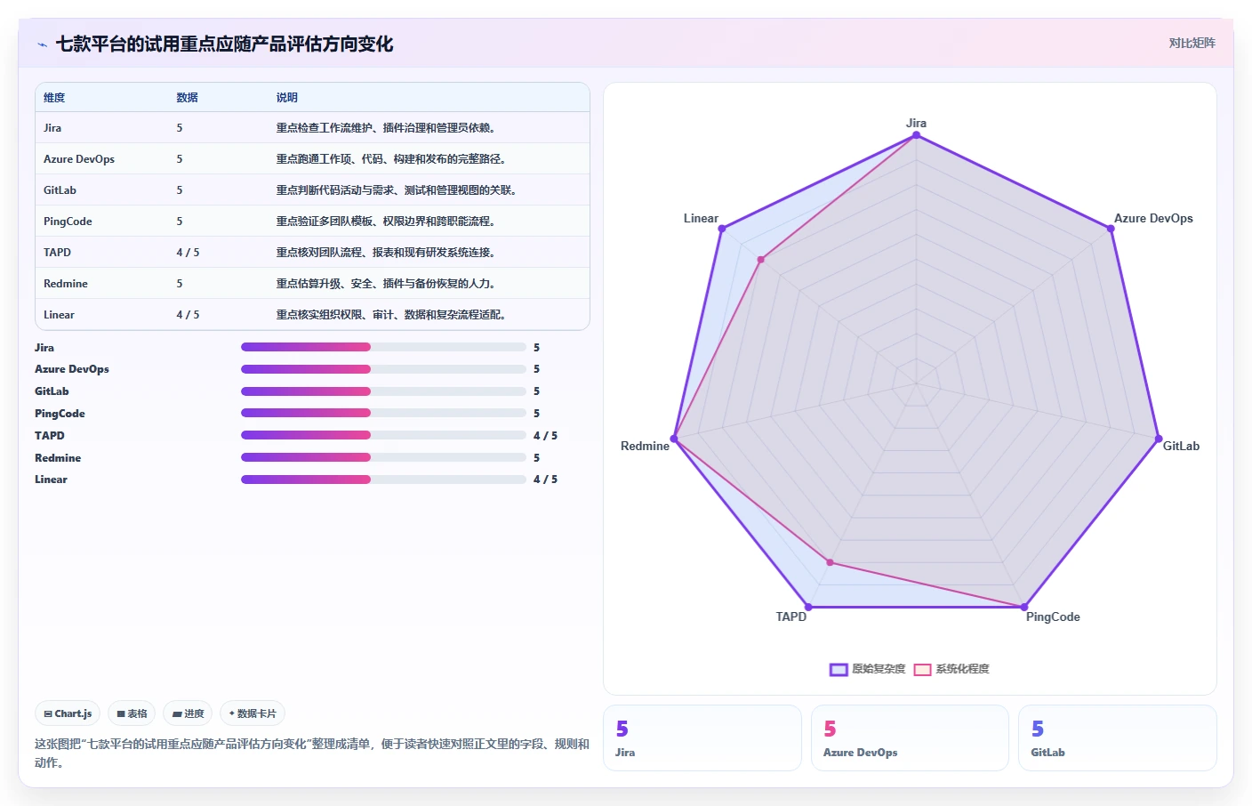Open the Jira data card
Image resolution: width=1252 pixels, height=806 pixels.
click(702, 737)
